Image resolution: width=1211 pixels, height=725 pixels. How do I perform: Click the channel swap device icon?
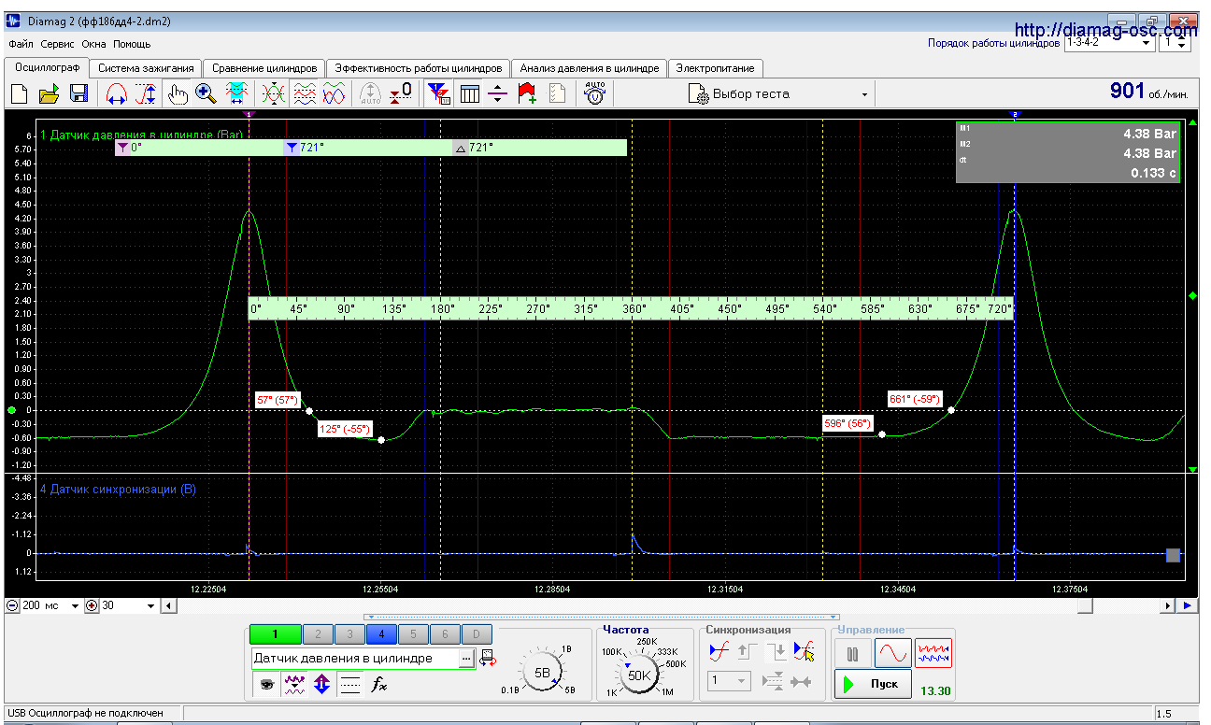tap(488, 659)
